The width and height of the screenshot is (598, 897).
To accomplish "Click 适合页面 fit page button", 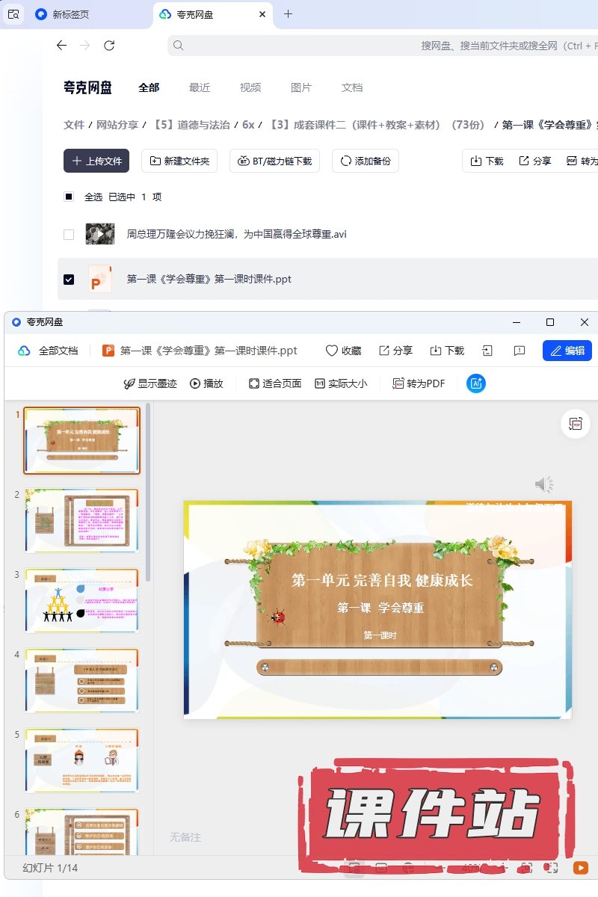I will pyautogui.click(x=274, y=383).
